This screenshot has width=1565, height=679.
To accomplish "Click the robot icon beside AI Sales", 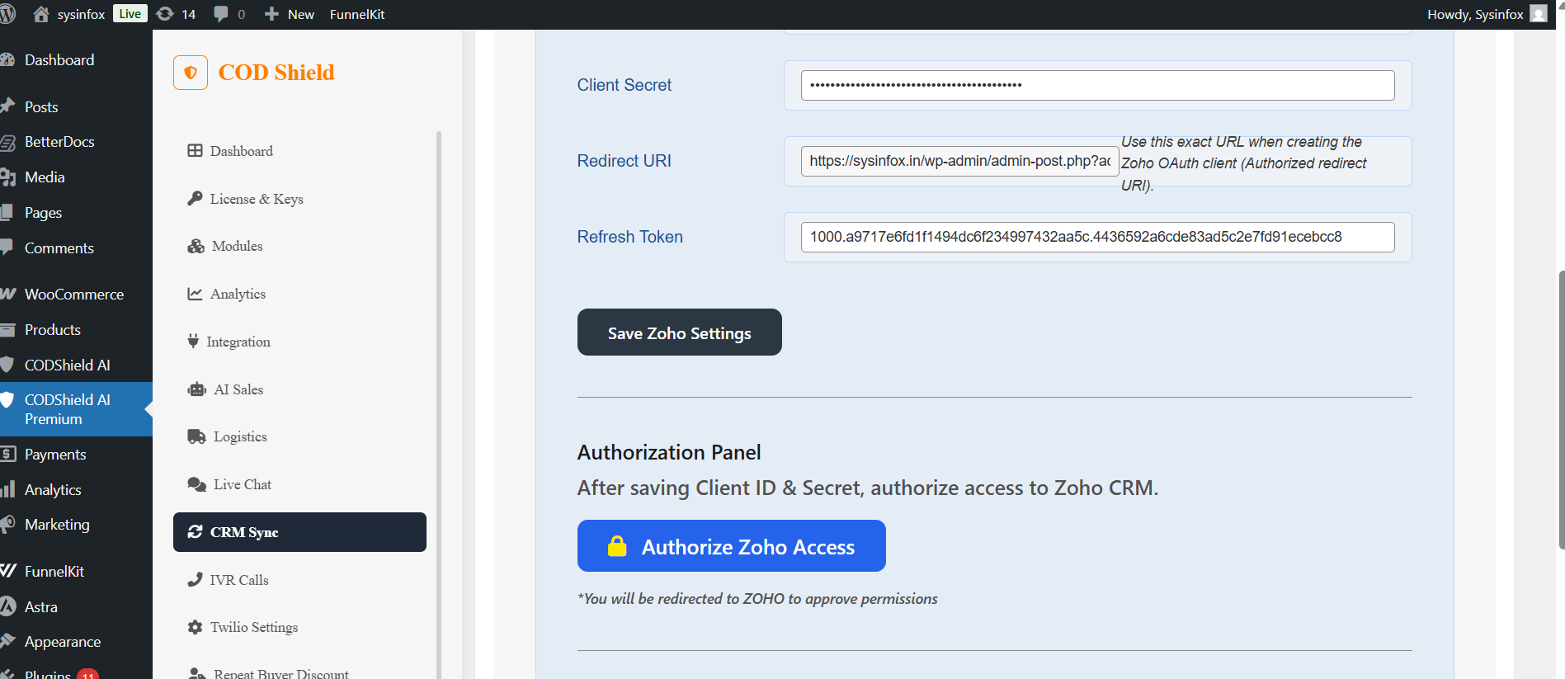I will tap(196, 389).
